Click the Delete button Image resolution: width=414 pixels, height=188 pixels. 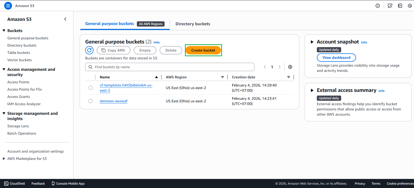point(171,50)
